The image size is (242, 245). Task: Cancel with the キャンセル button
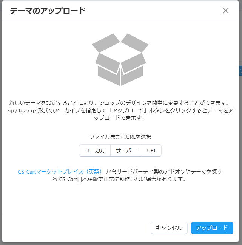(169, 228)
